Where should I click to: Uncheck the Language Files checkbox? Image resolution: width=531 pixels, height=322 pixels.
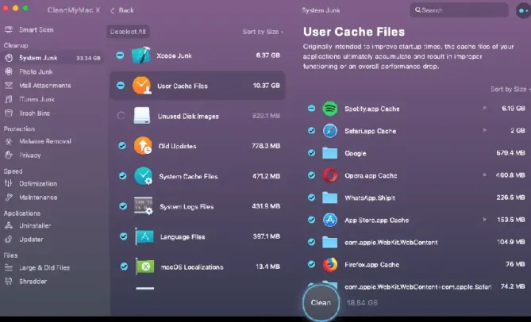pos(124,236)
